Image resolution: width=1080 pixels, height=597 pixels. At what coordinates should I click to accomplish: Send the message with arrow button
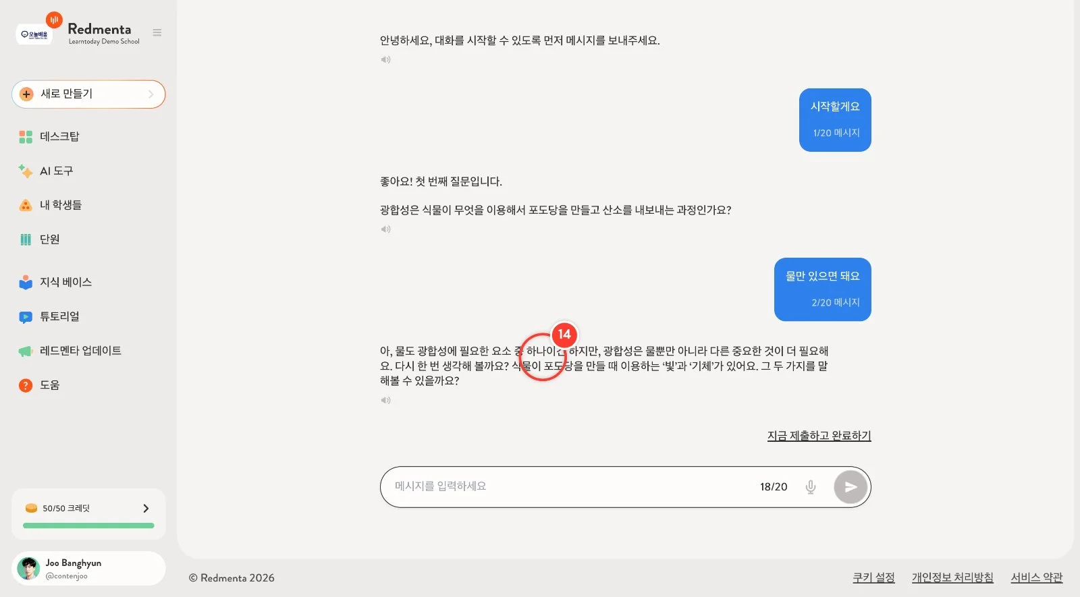coord(850,487)
